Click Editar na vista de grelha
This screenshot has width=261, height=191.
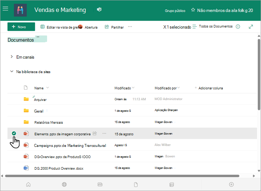[64, 27]
